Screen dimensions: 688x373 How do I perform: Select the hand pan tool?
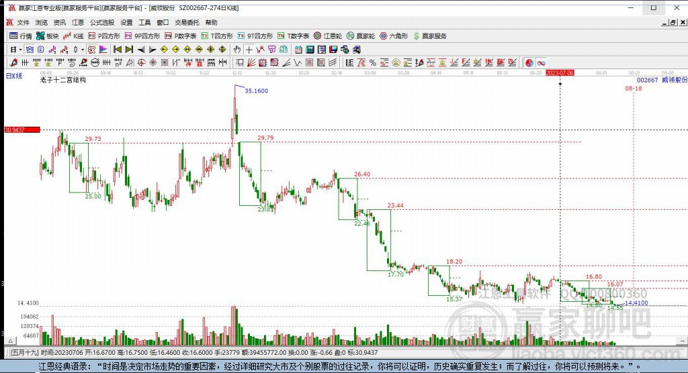(237, 50)
